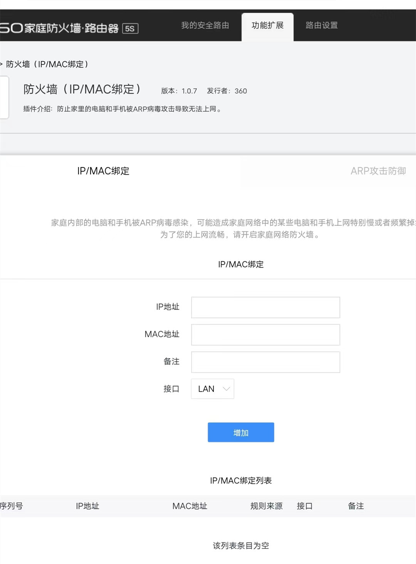Click the MAC地址 column header

pos(190,506)
